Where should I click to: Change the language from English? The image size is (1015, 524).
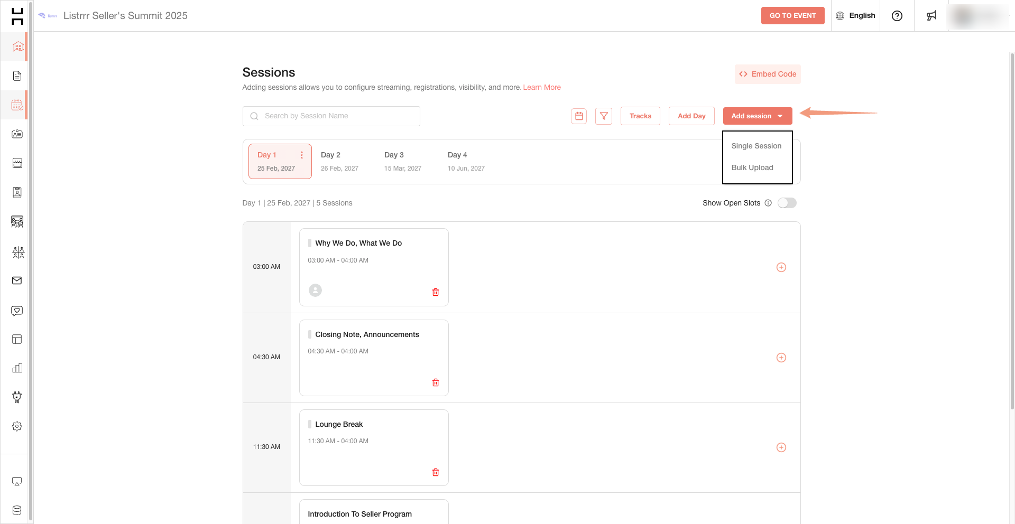pyautogui.click(x=855, y=16)
